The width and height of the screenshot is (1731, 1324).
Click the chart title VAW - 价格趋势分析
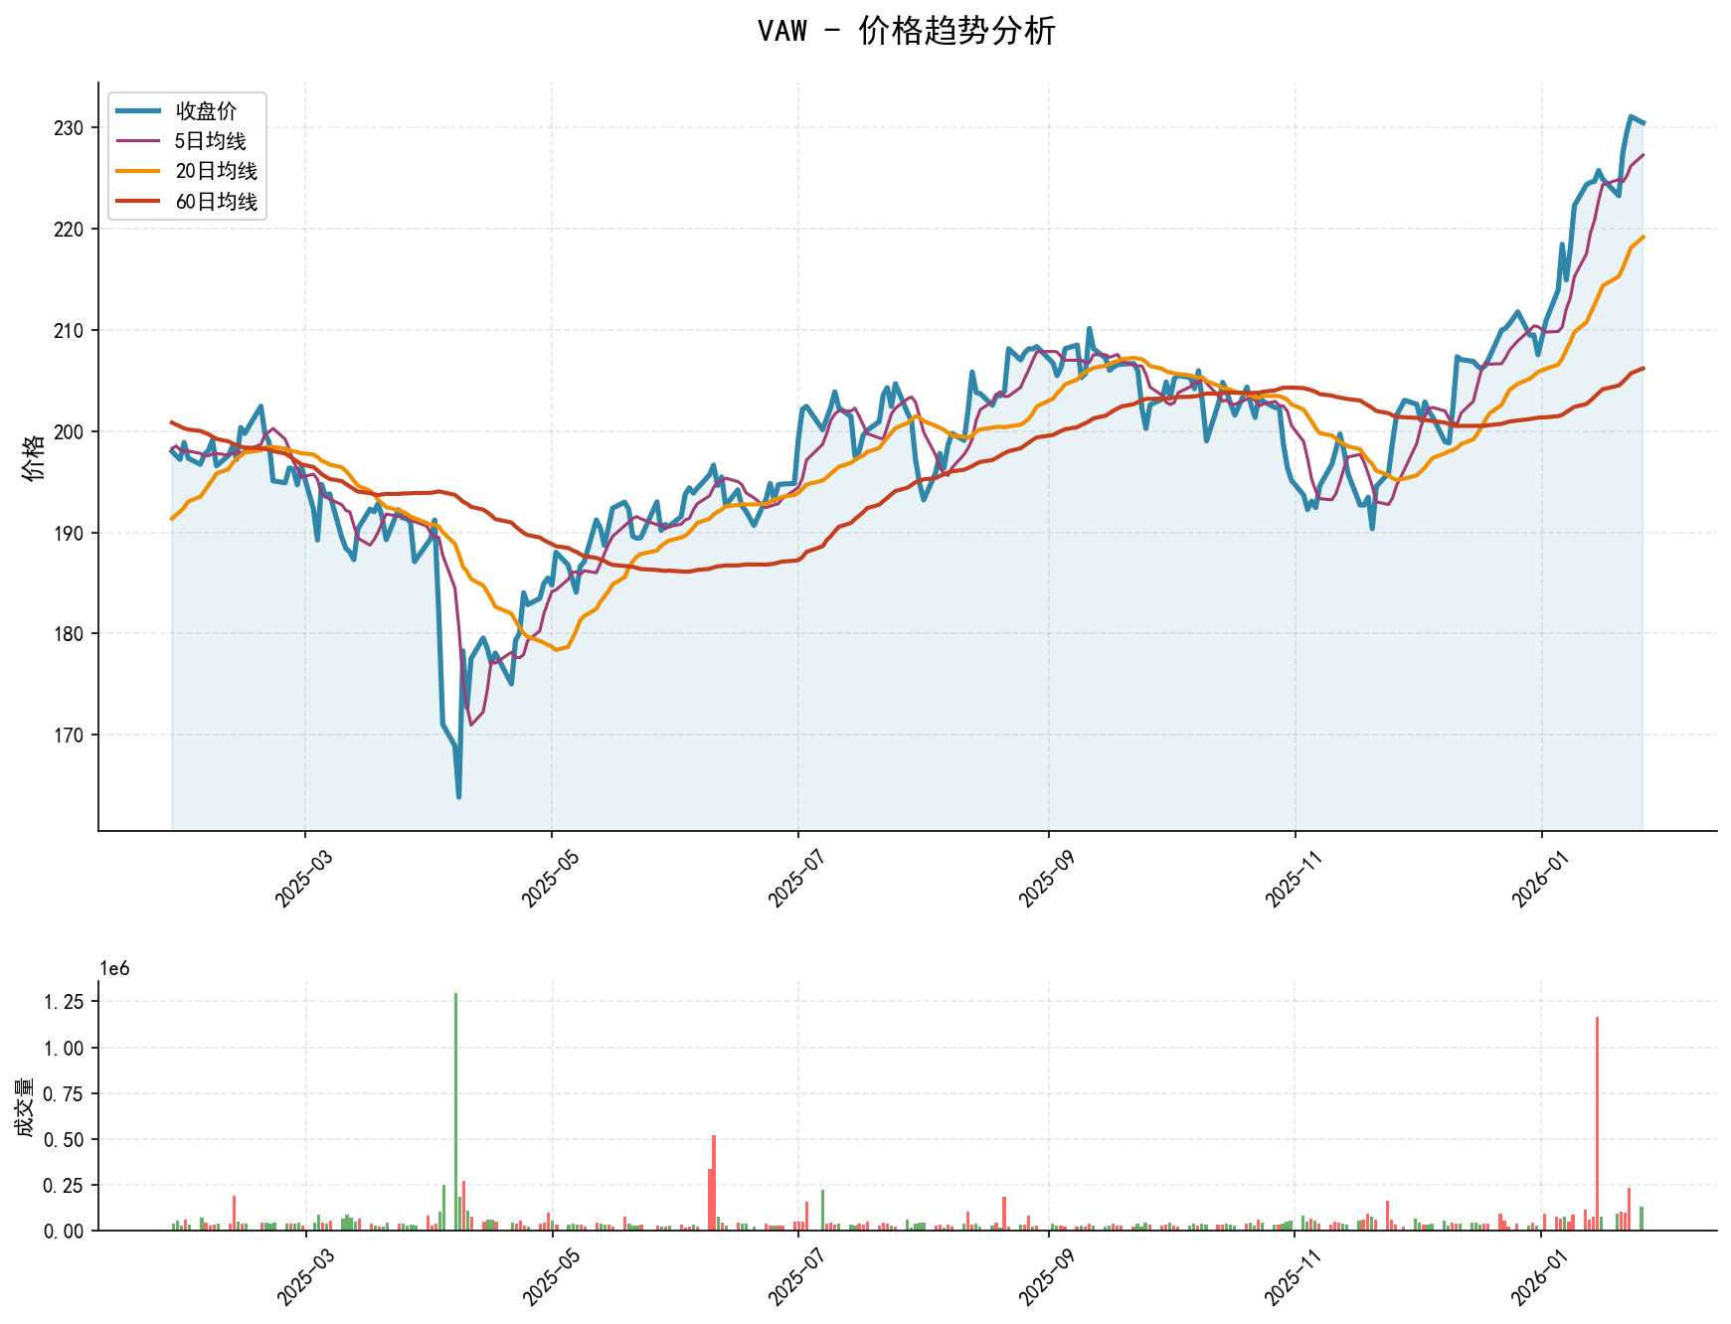(906, 31)
